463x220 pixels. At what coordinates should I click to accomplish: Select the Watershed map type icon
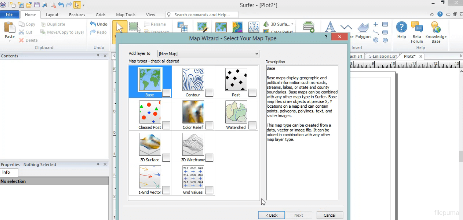click(236, 112)
